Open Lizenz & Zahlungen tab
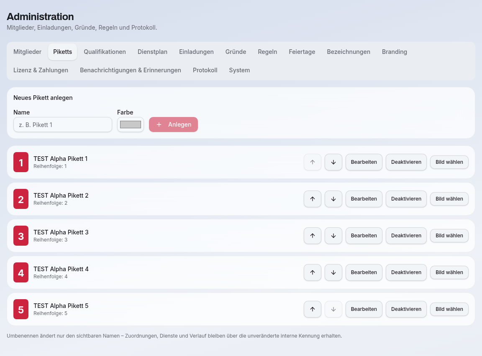 pyautogui.click(x=41, y=70)
